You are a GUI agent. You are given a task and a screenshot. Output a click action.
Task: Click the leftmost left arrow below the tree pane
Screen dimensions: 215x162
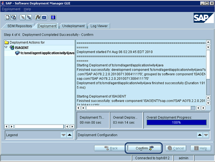click(x=6, y=126)
